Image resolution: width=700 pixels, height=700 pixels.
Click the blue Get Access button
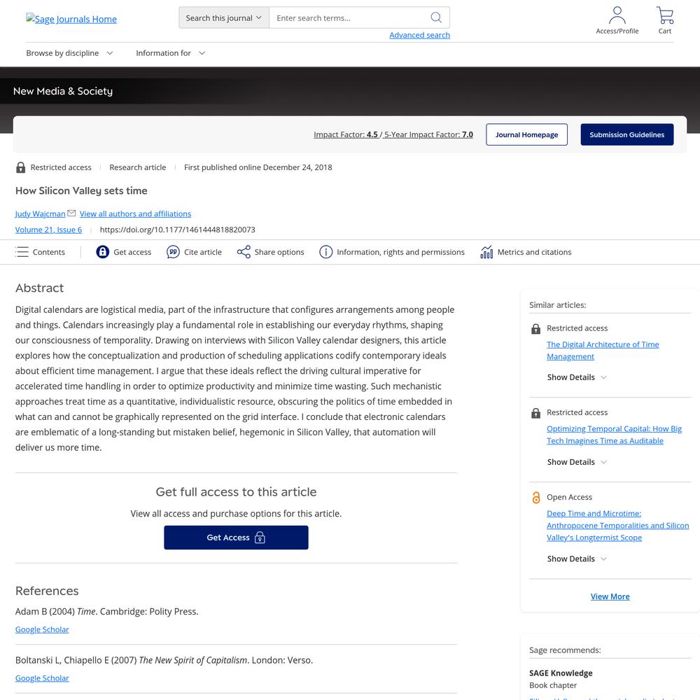click(x=236, y=538)
